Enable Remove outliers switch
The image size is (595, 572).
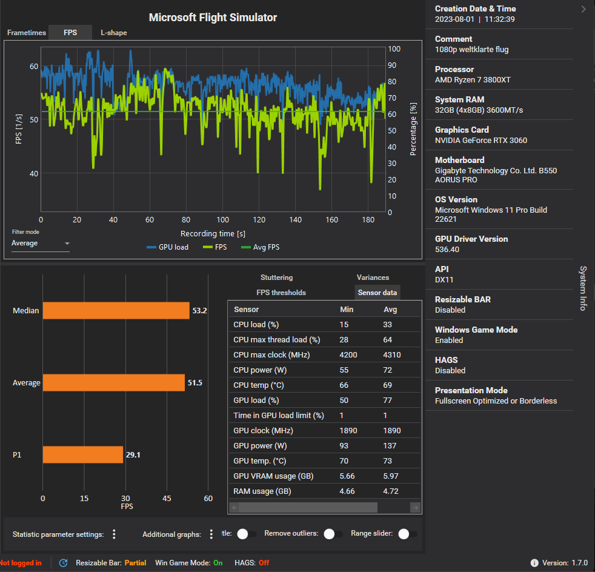click(333, 534)
